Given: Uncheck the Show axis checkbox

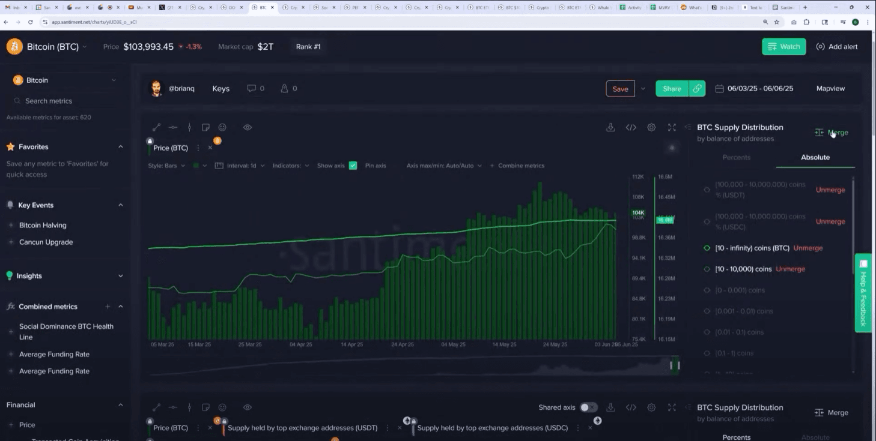Looking at the screenshot, I should click(353, 166).
